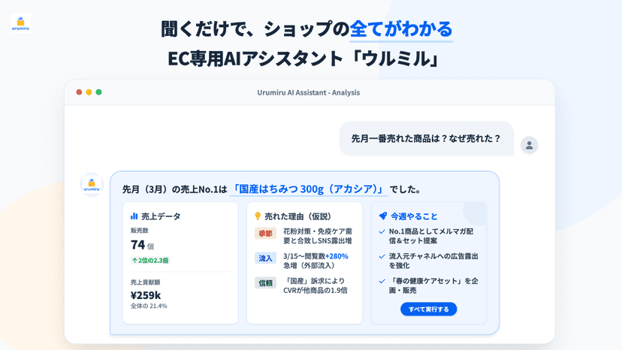Click the 売れた理由（仮説） card heading
The height and width of the screenshot is (350, 622).
pyautogui.click(x=298, y=216)
